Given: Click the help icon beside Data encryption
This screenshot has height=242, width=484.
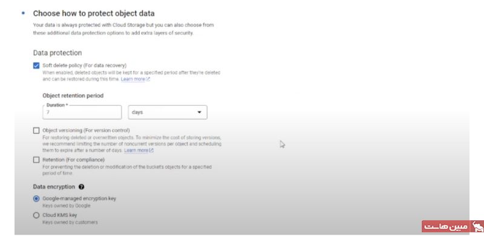Looking at the screenshot, I should (x=81, y=188).
